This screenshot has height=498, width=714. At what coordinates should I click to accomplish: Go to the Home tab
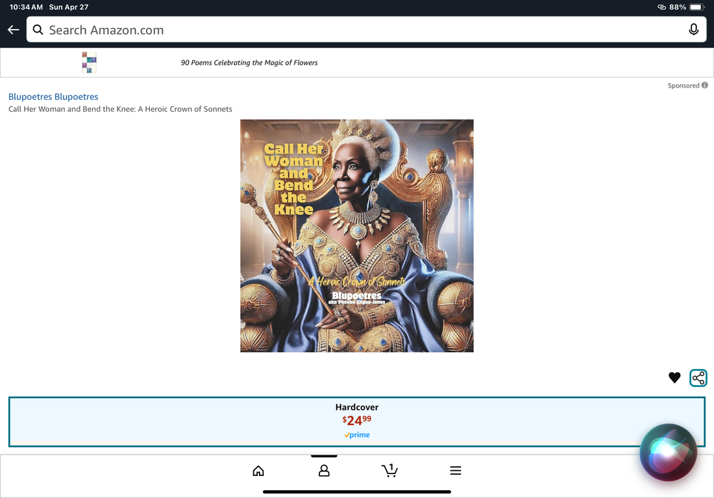[258, 471]
